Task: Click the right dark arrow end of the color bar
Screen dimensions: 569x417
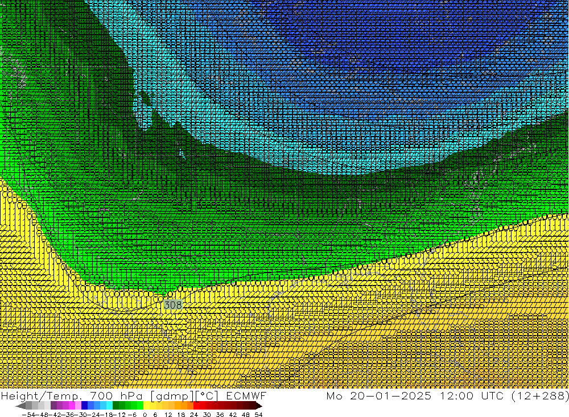Action: point(258,406)
